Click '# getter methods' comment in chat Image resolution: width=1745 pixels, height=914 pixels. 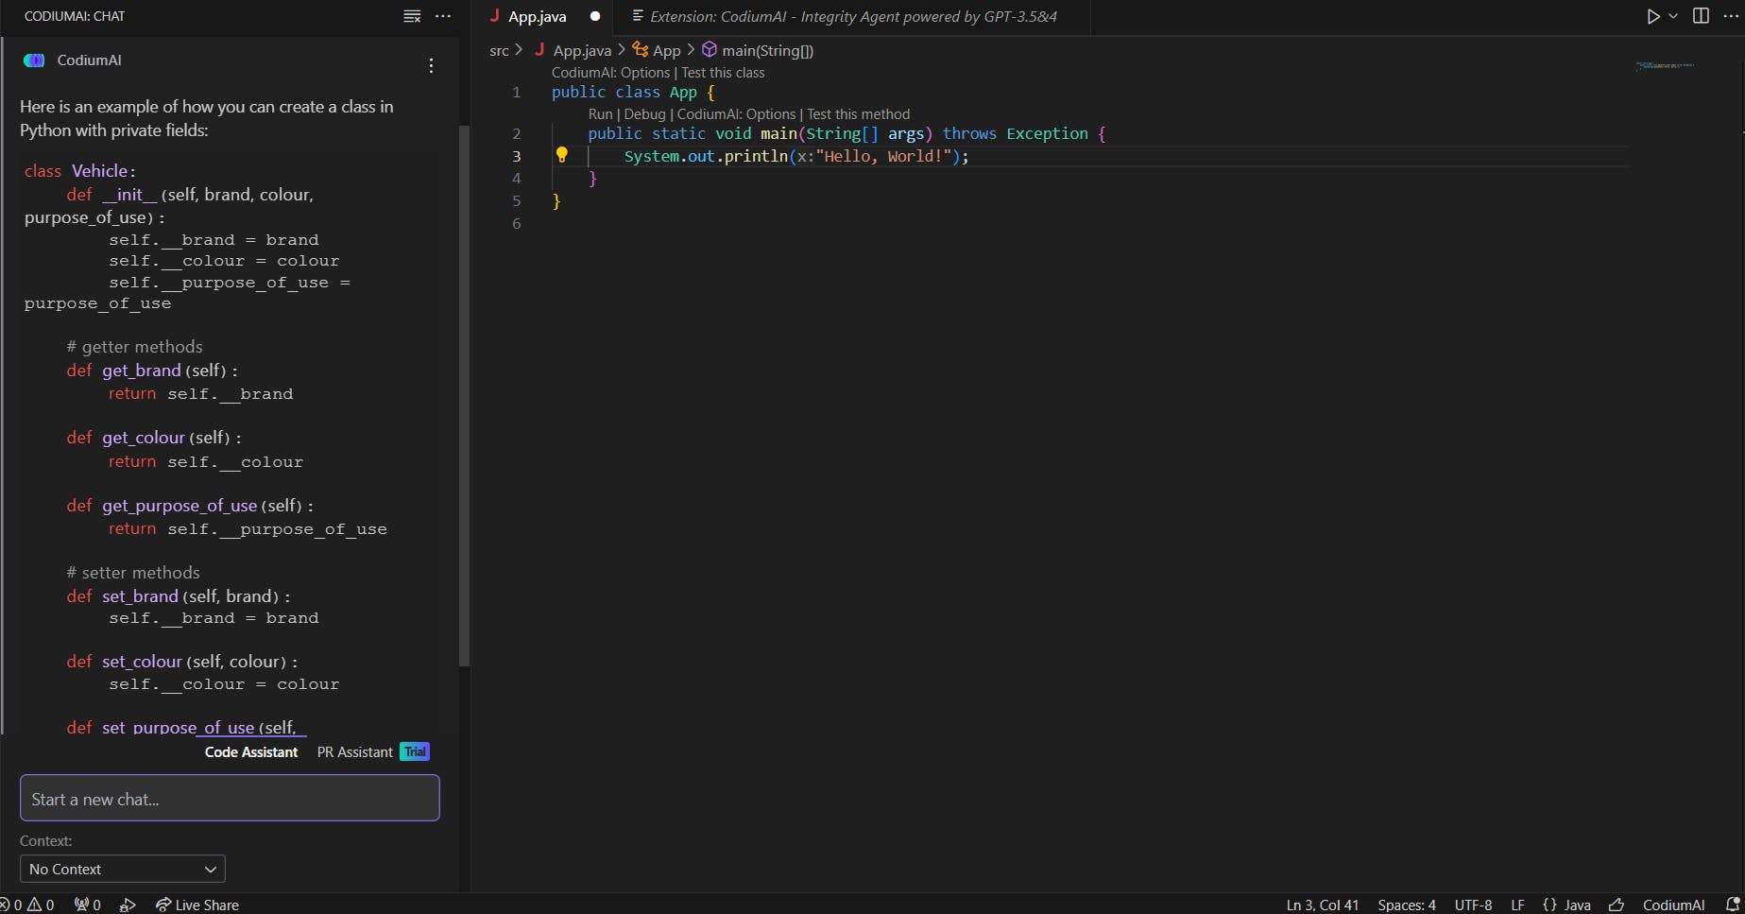tap(134, 347)
